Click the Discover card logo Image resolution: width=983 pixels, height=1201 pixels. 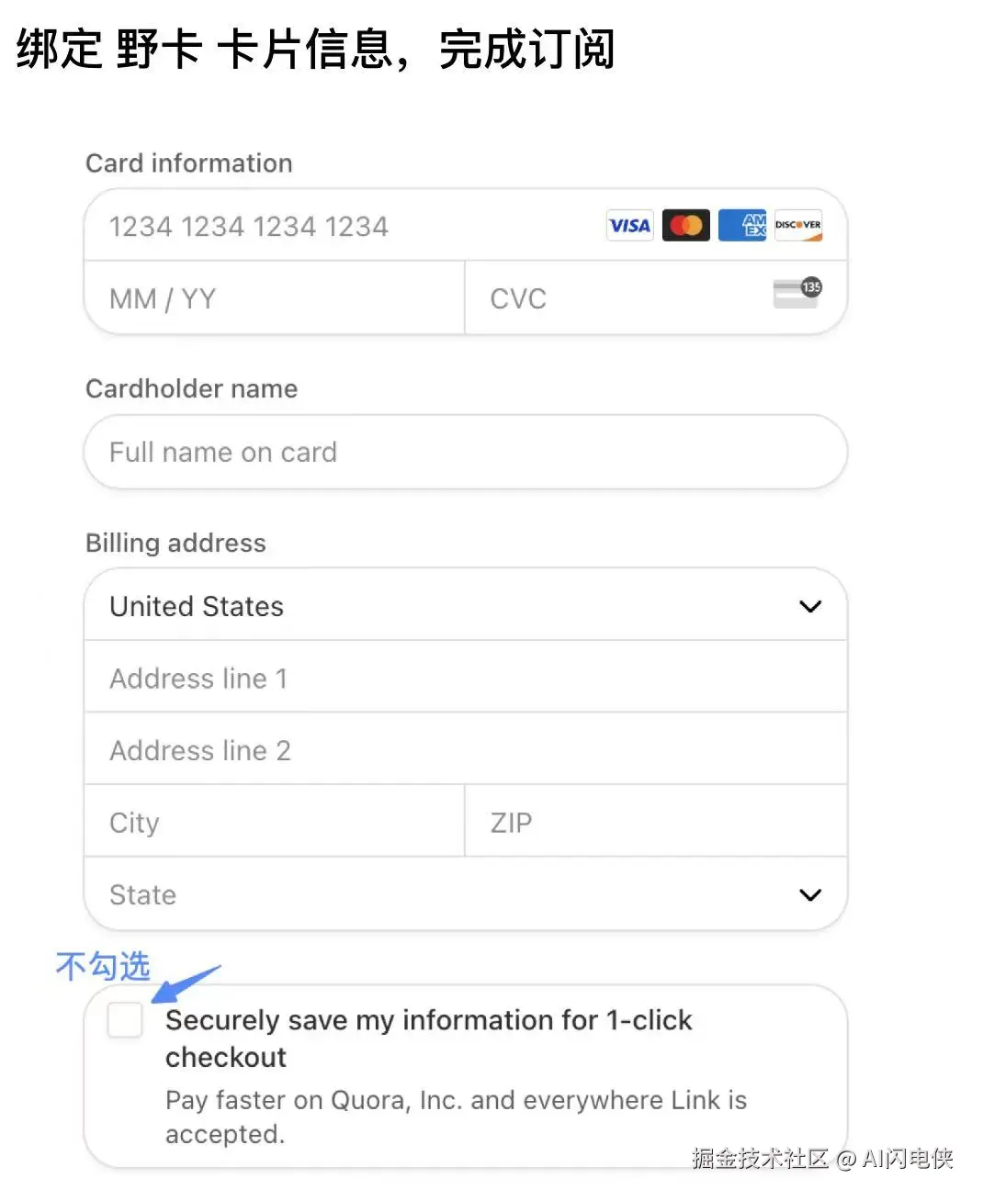tap(797, 226)
